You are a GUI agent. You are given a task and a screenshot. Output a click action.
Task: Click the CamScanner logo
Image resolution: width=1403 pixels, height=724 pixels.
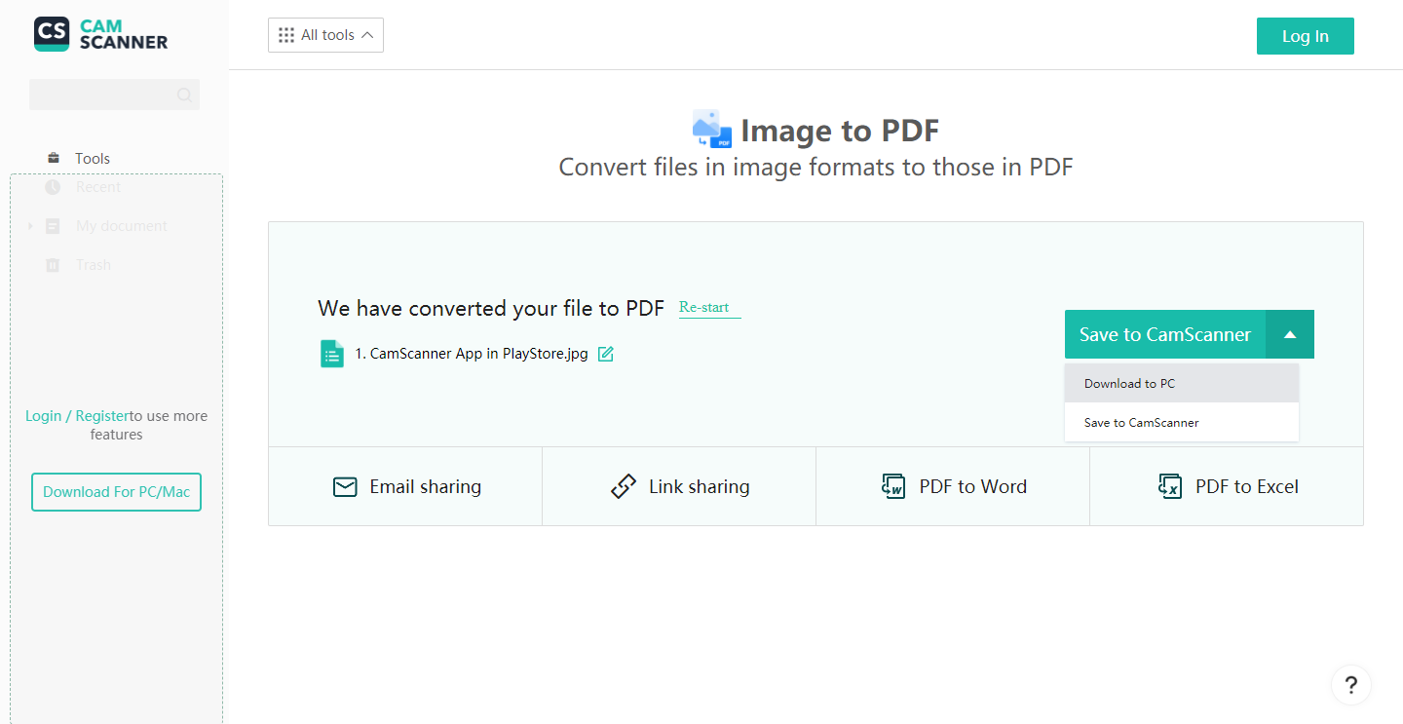tap(101, 34)
